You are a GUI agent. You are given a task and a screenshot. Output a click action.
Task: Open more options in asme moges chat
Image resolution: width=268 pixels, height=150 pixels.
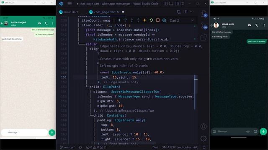click(53, 23)
